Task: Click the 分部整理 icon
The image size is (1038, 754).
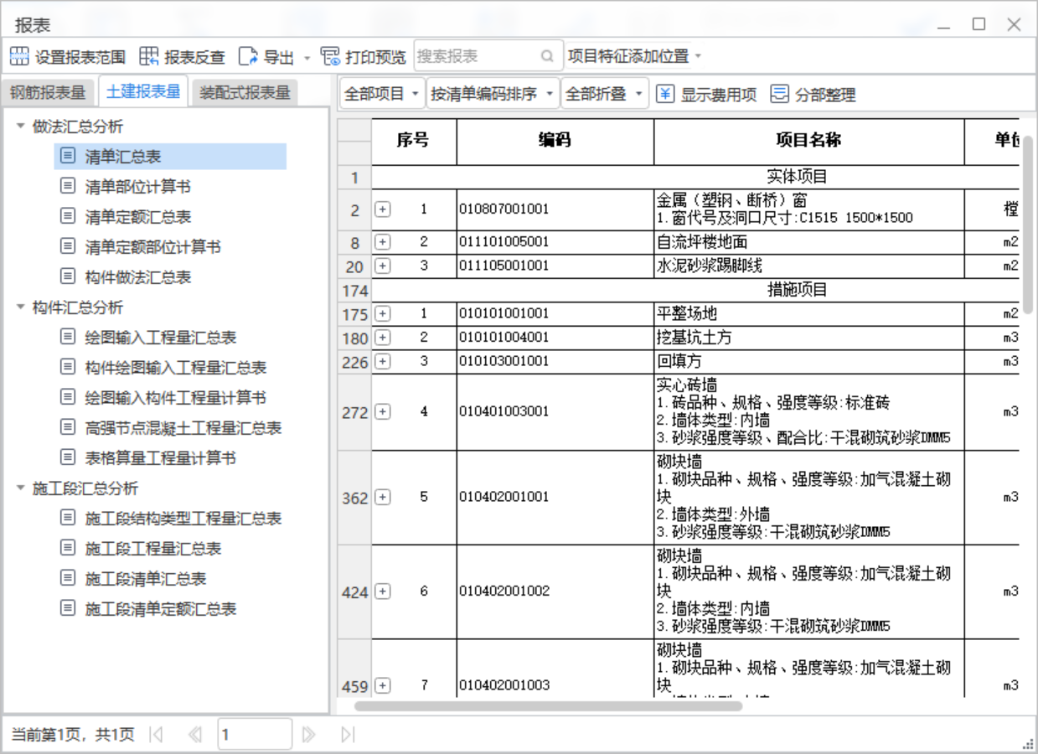Action: [779, 94]
